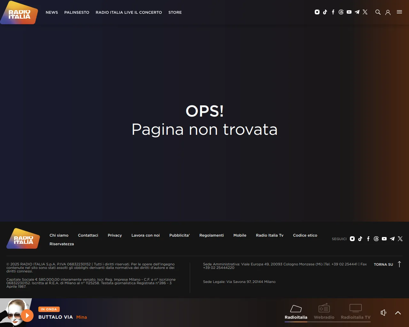Click the © 2025 RADIO ITALIA copyright text
This screenshot has height=327, width=409.
click(x=91, y=268)
